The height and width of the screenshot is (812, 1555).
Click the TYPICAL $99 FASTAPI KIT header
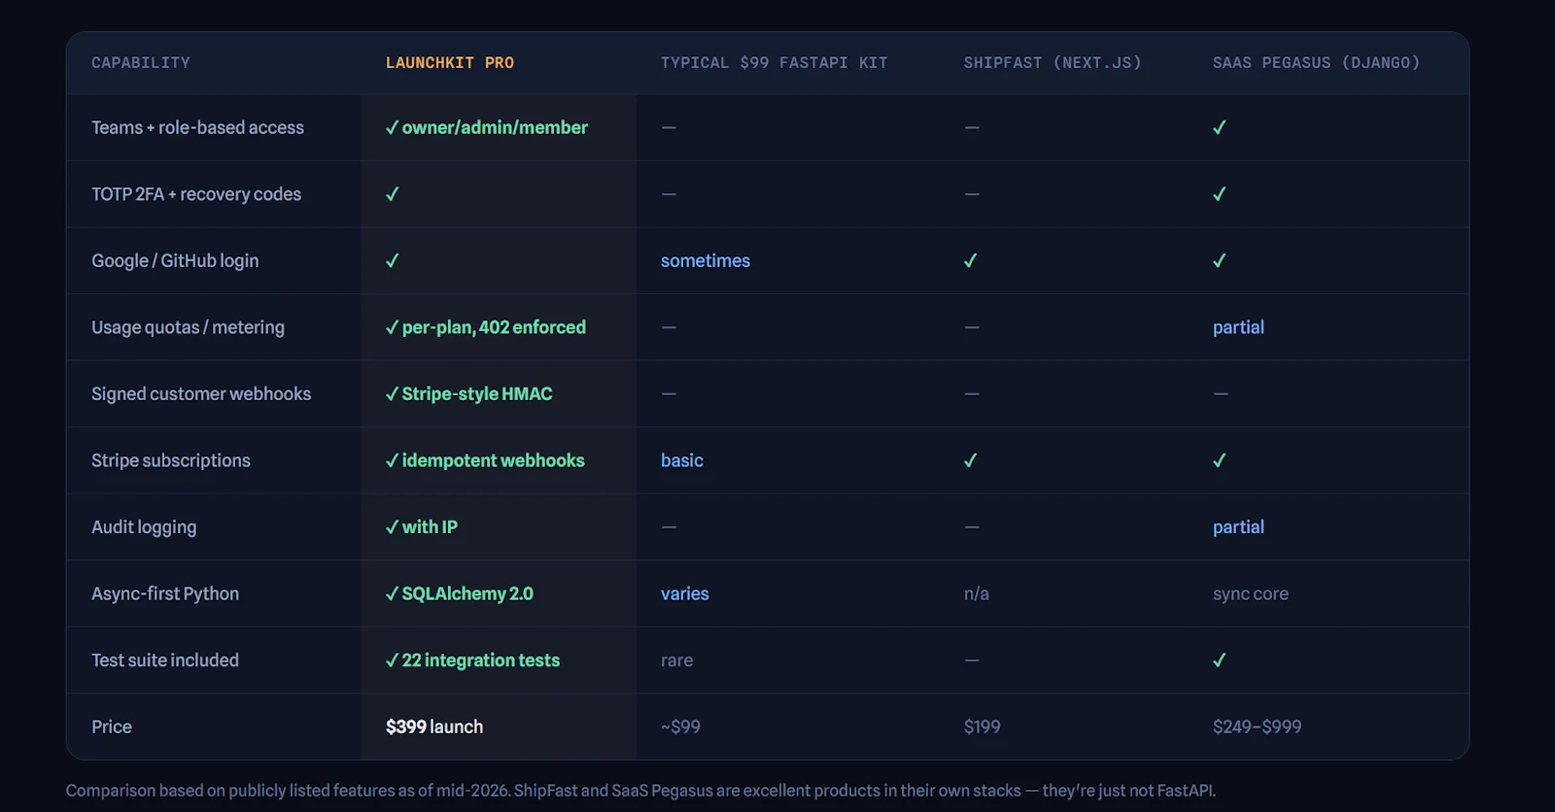[x=774, y=63]
